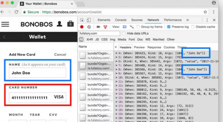Expand entry 17 with When 386393
Viewport: 223px width, 122px height.
116,106
